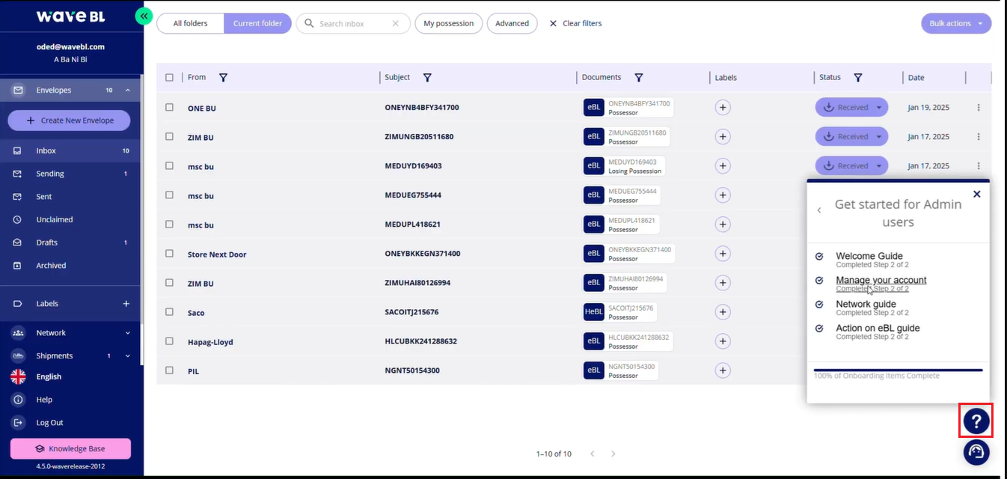The image size is (1007, 479).
Task: Open filter for Subject column
Action: click(x=427, y=78)
